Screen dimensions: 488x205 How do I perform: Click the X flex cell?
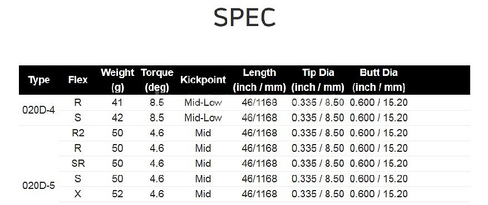coord(78,194)
